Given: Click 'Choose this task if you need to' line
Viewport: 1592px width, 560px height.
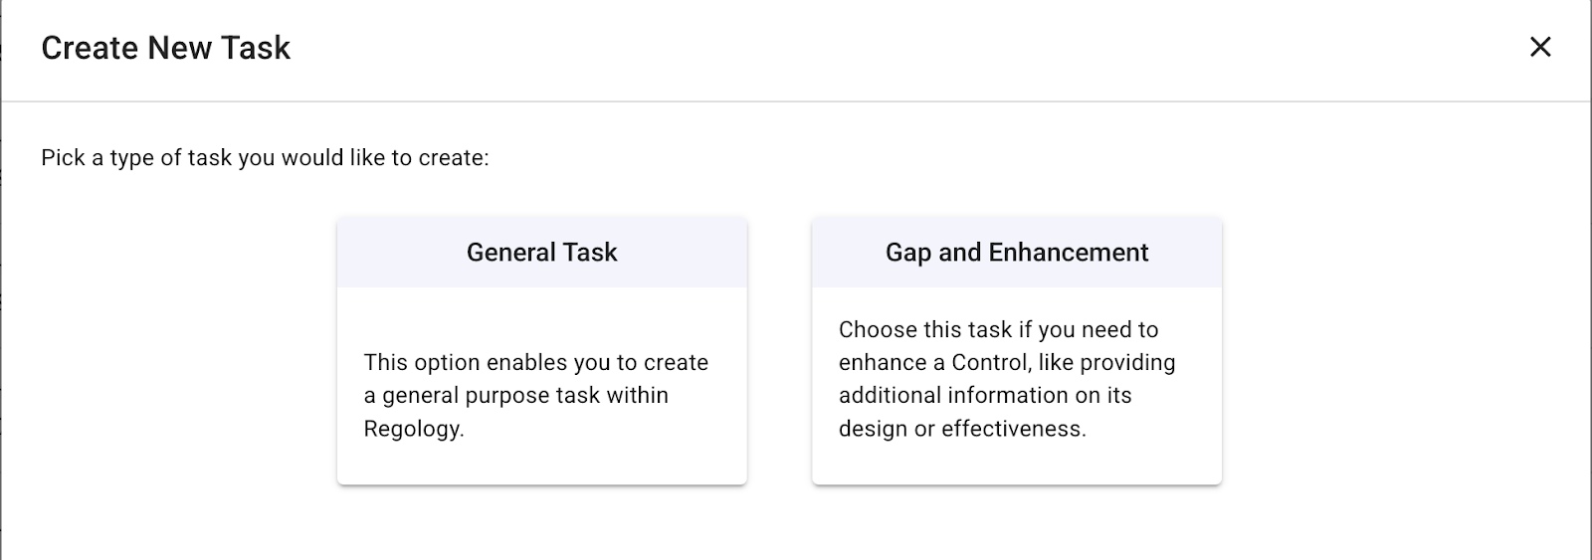Looking at the screenshot, I should pos(998,330).
